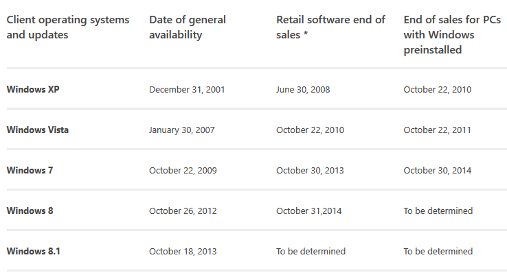
Task: Click the 'Retail software end of sales' header
Action: [x=330, y=27]
